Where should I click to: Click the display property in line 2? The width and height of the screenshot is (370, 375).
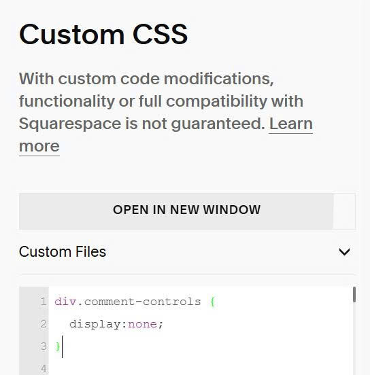pyautogui.click(x=95, y=325)
